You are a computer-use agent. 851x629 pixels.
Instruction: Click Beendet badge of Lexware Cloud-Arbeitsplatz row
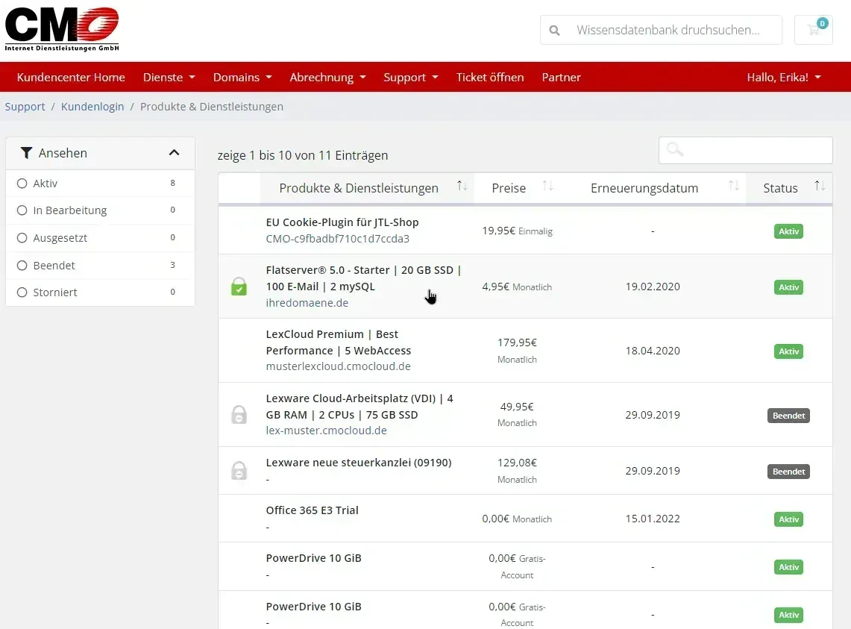788,416
